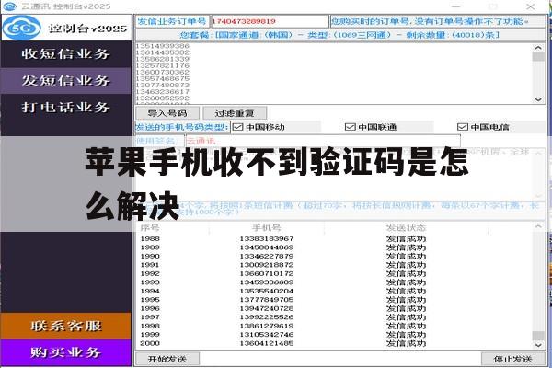Click the 5G cloud logo icon
This screenshot has width=552, height=368.
pyautogui.click(x=22, y=28)
